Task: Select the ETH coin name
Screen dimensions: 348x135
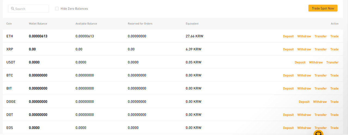Action: [x=10, y=36]
